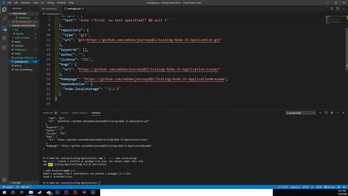
Task: Open the bugs issues URL link
Action: [x=148, y=69]
